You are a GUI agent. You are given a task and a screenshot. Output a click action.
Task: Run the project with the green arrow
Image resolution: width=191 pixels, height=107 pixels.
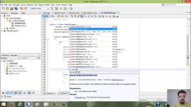point(61,9)
